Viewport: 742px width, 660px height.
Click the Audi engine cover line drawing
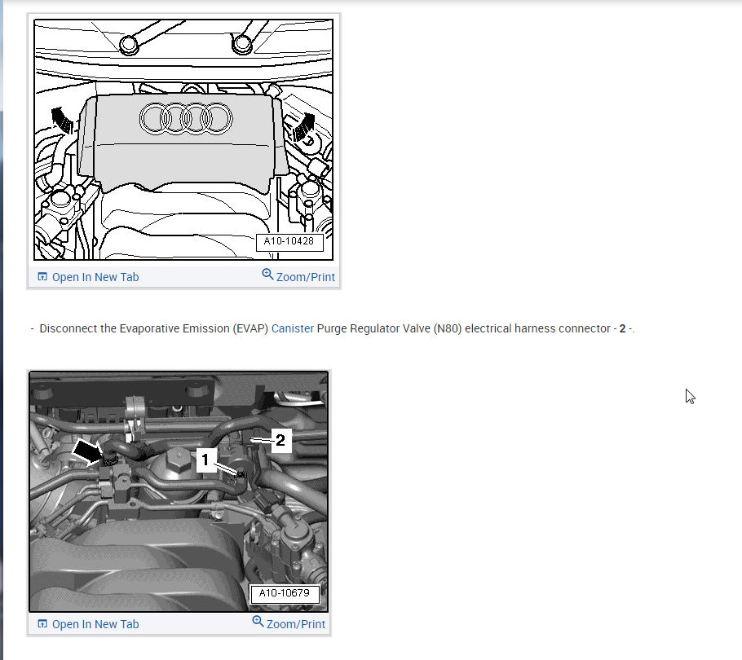(x=183, y=139)
